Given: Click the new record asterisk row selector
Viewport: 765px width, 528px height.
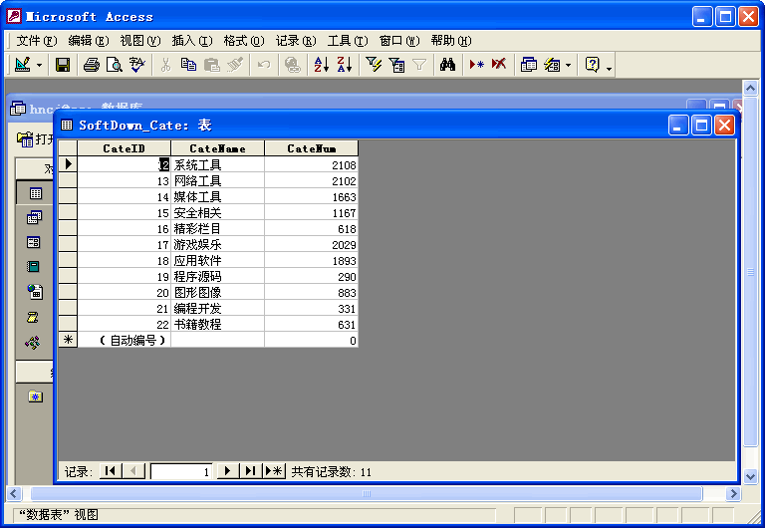Looking at the screenshot, I should pos(68,340).
